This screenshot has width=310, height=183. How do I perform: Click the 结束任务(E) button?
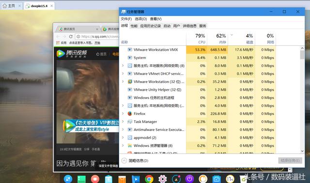click(290, 160)
